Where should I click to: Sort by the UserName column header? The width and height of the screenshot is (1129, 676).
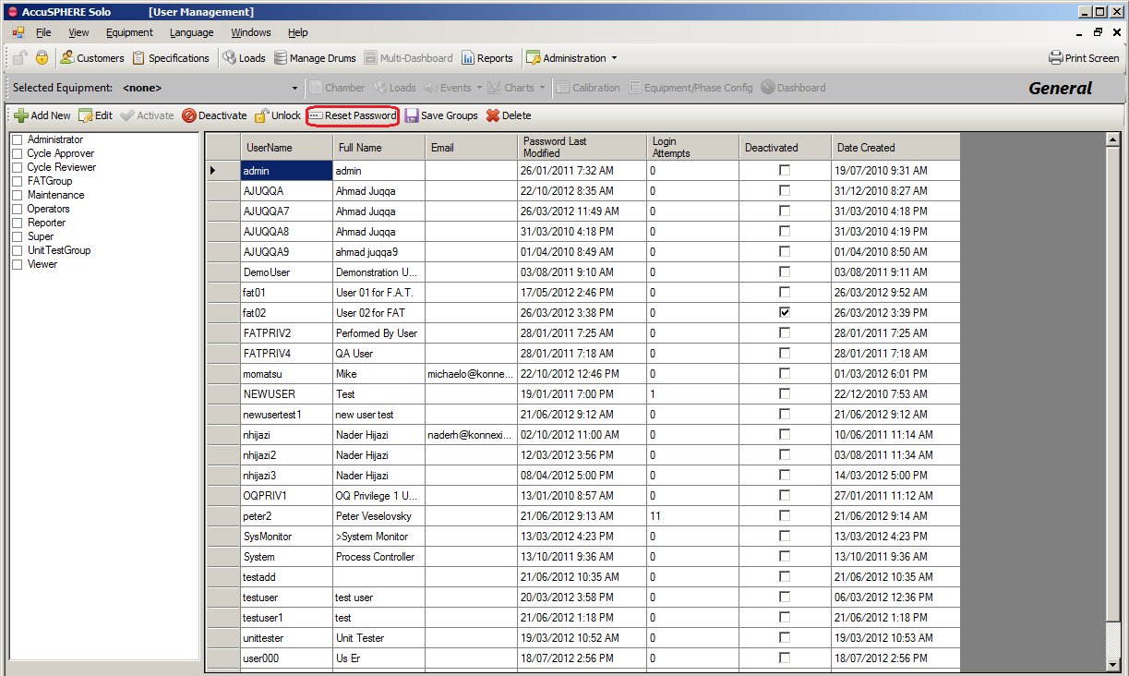[286, 147]
